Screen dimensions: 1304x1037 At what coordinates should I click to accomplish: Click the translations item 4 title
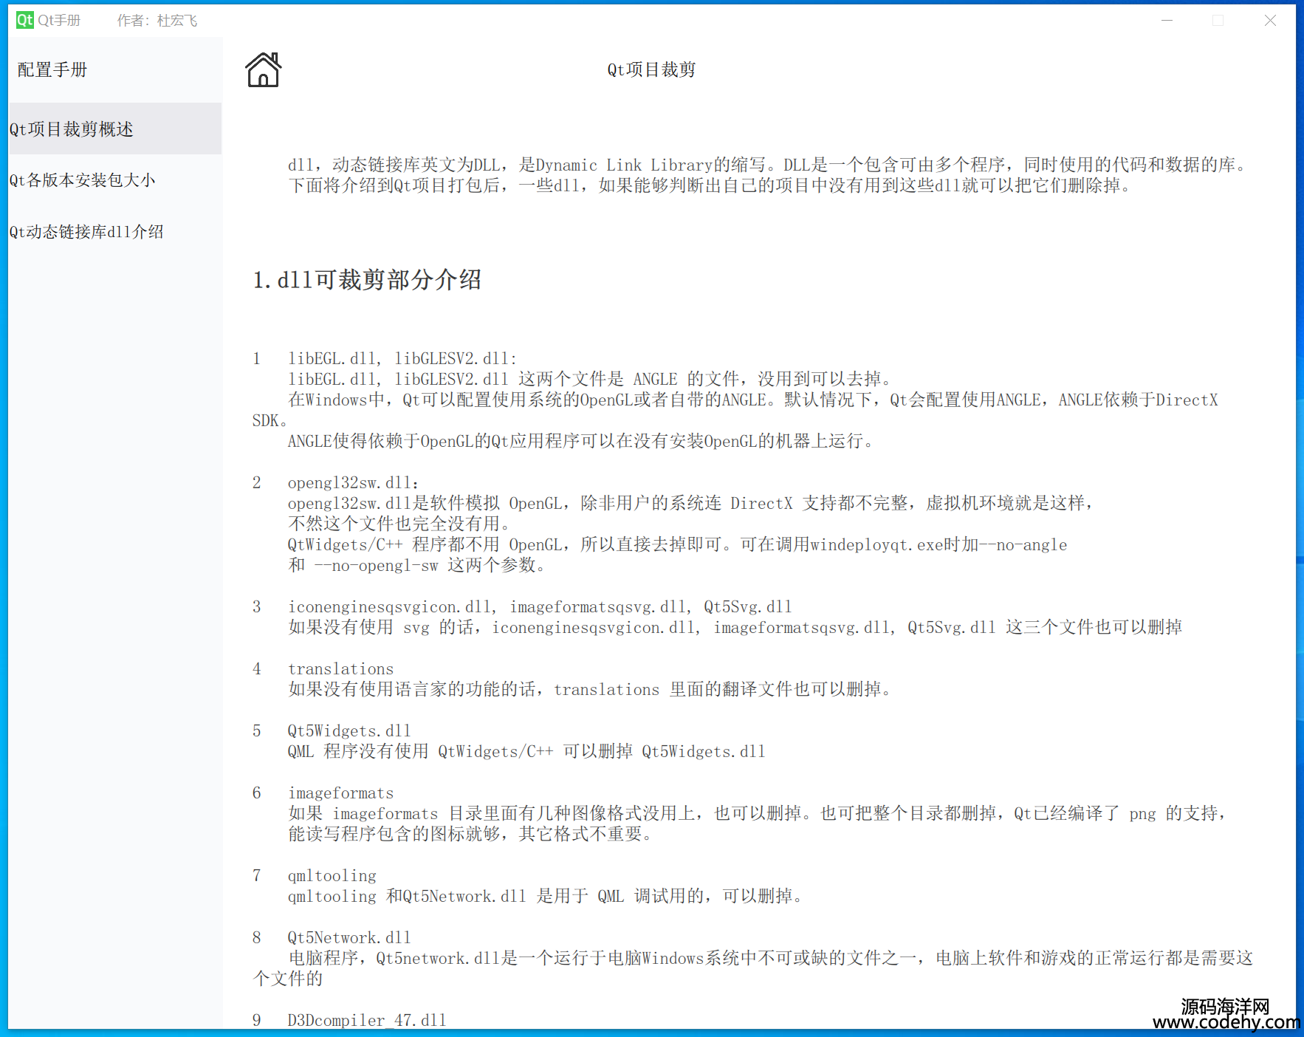pyautogui.click(x=341, y=668)
